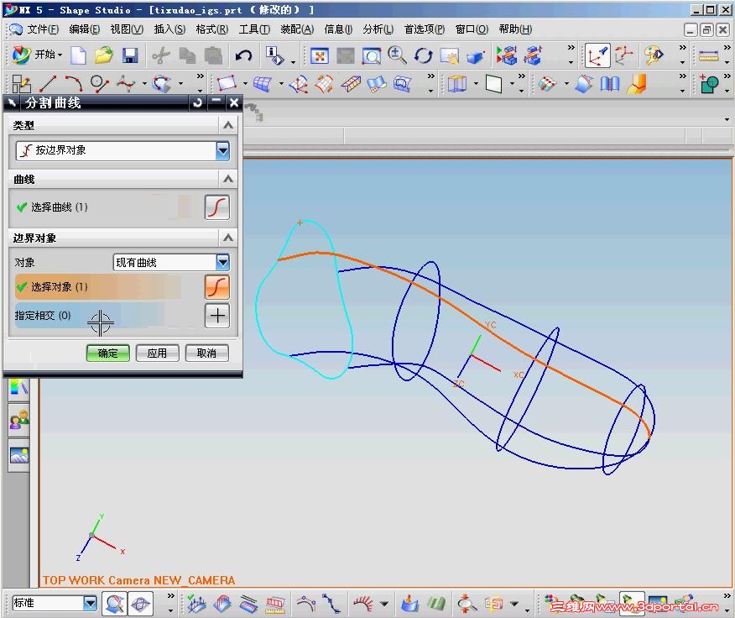Screen dimensions: 735x618
Task: Open the 编辑 menu
Action: point(85,29)
